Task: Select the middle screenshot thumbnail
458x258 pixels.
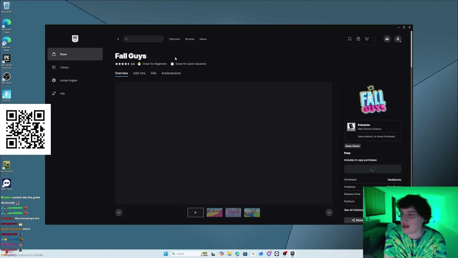Action: 233,212
